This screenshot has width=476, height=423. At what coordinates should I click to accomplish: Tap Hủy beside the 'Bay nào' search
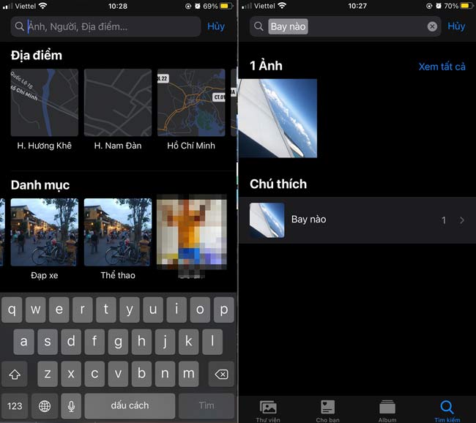point(456,26)
